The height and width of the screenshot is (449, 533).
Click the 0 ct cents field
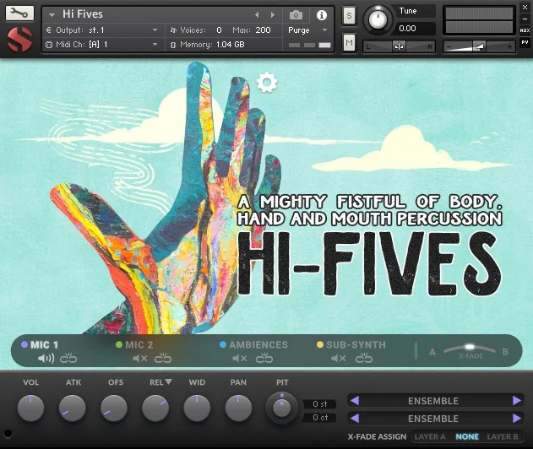click(x=319, y=418)
